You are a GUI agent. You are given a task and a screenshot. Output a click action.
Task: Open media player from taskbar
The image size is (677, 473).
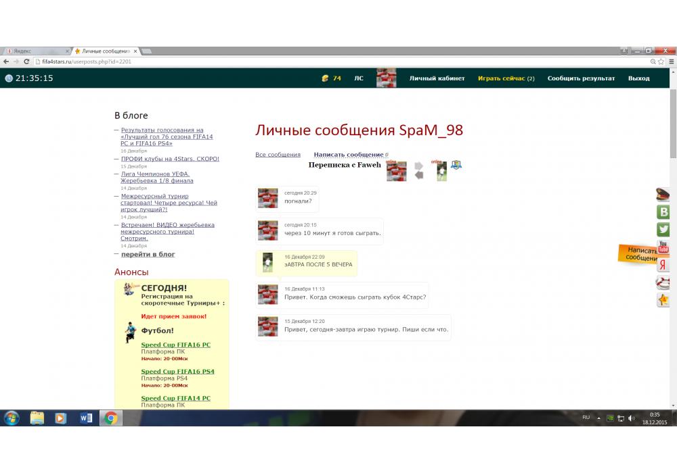[61, 418]
